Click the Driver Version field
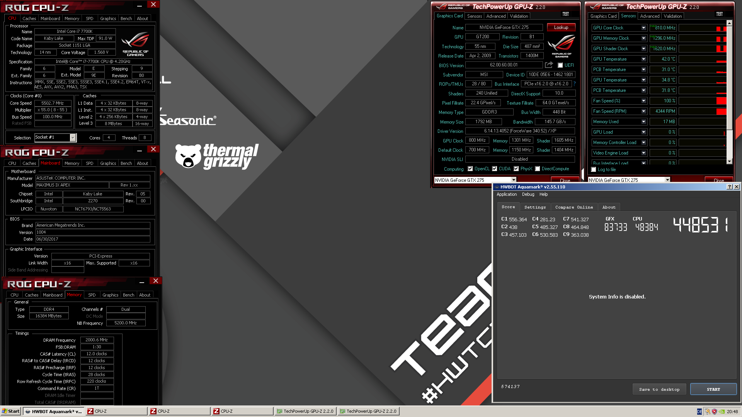742x417 pixels. [520, 131]
